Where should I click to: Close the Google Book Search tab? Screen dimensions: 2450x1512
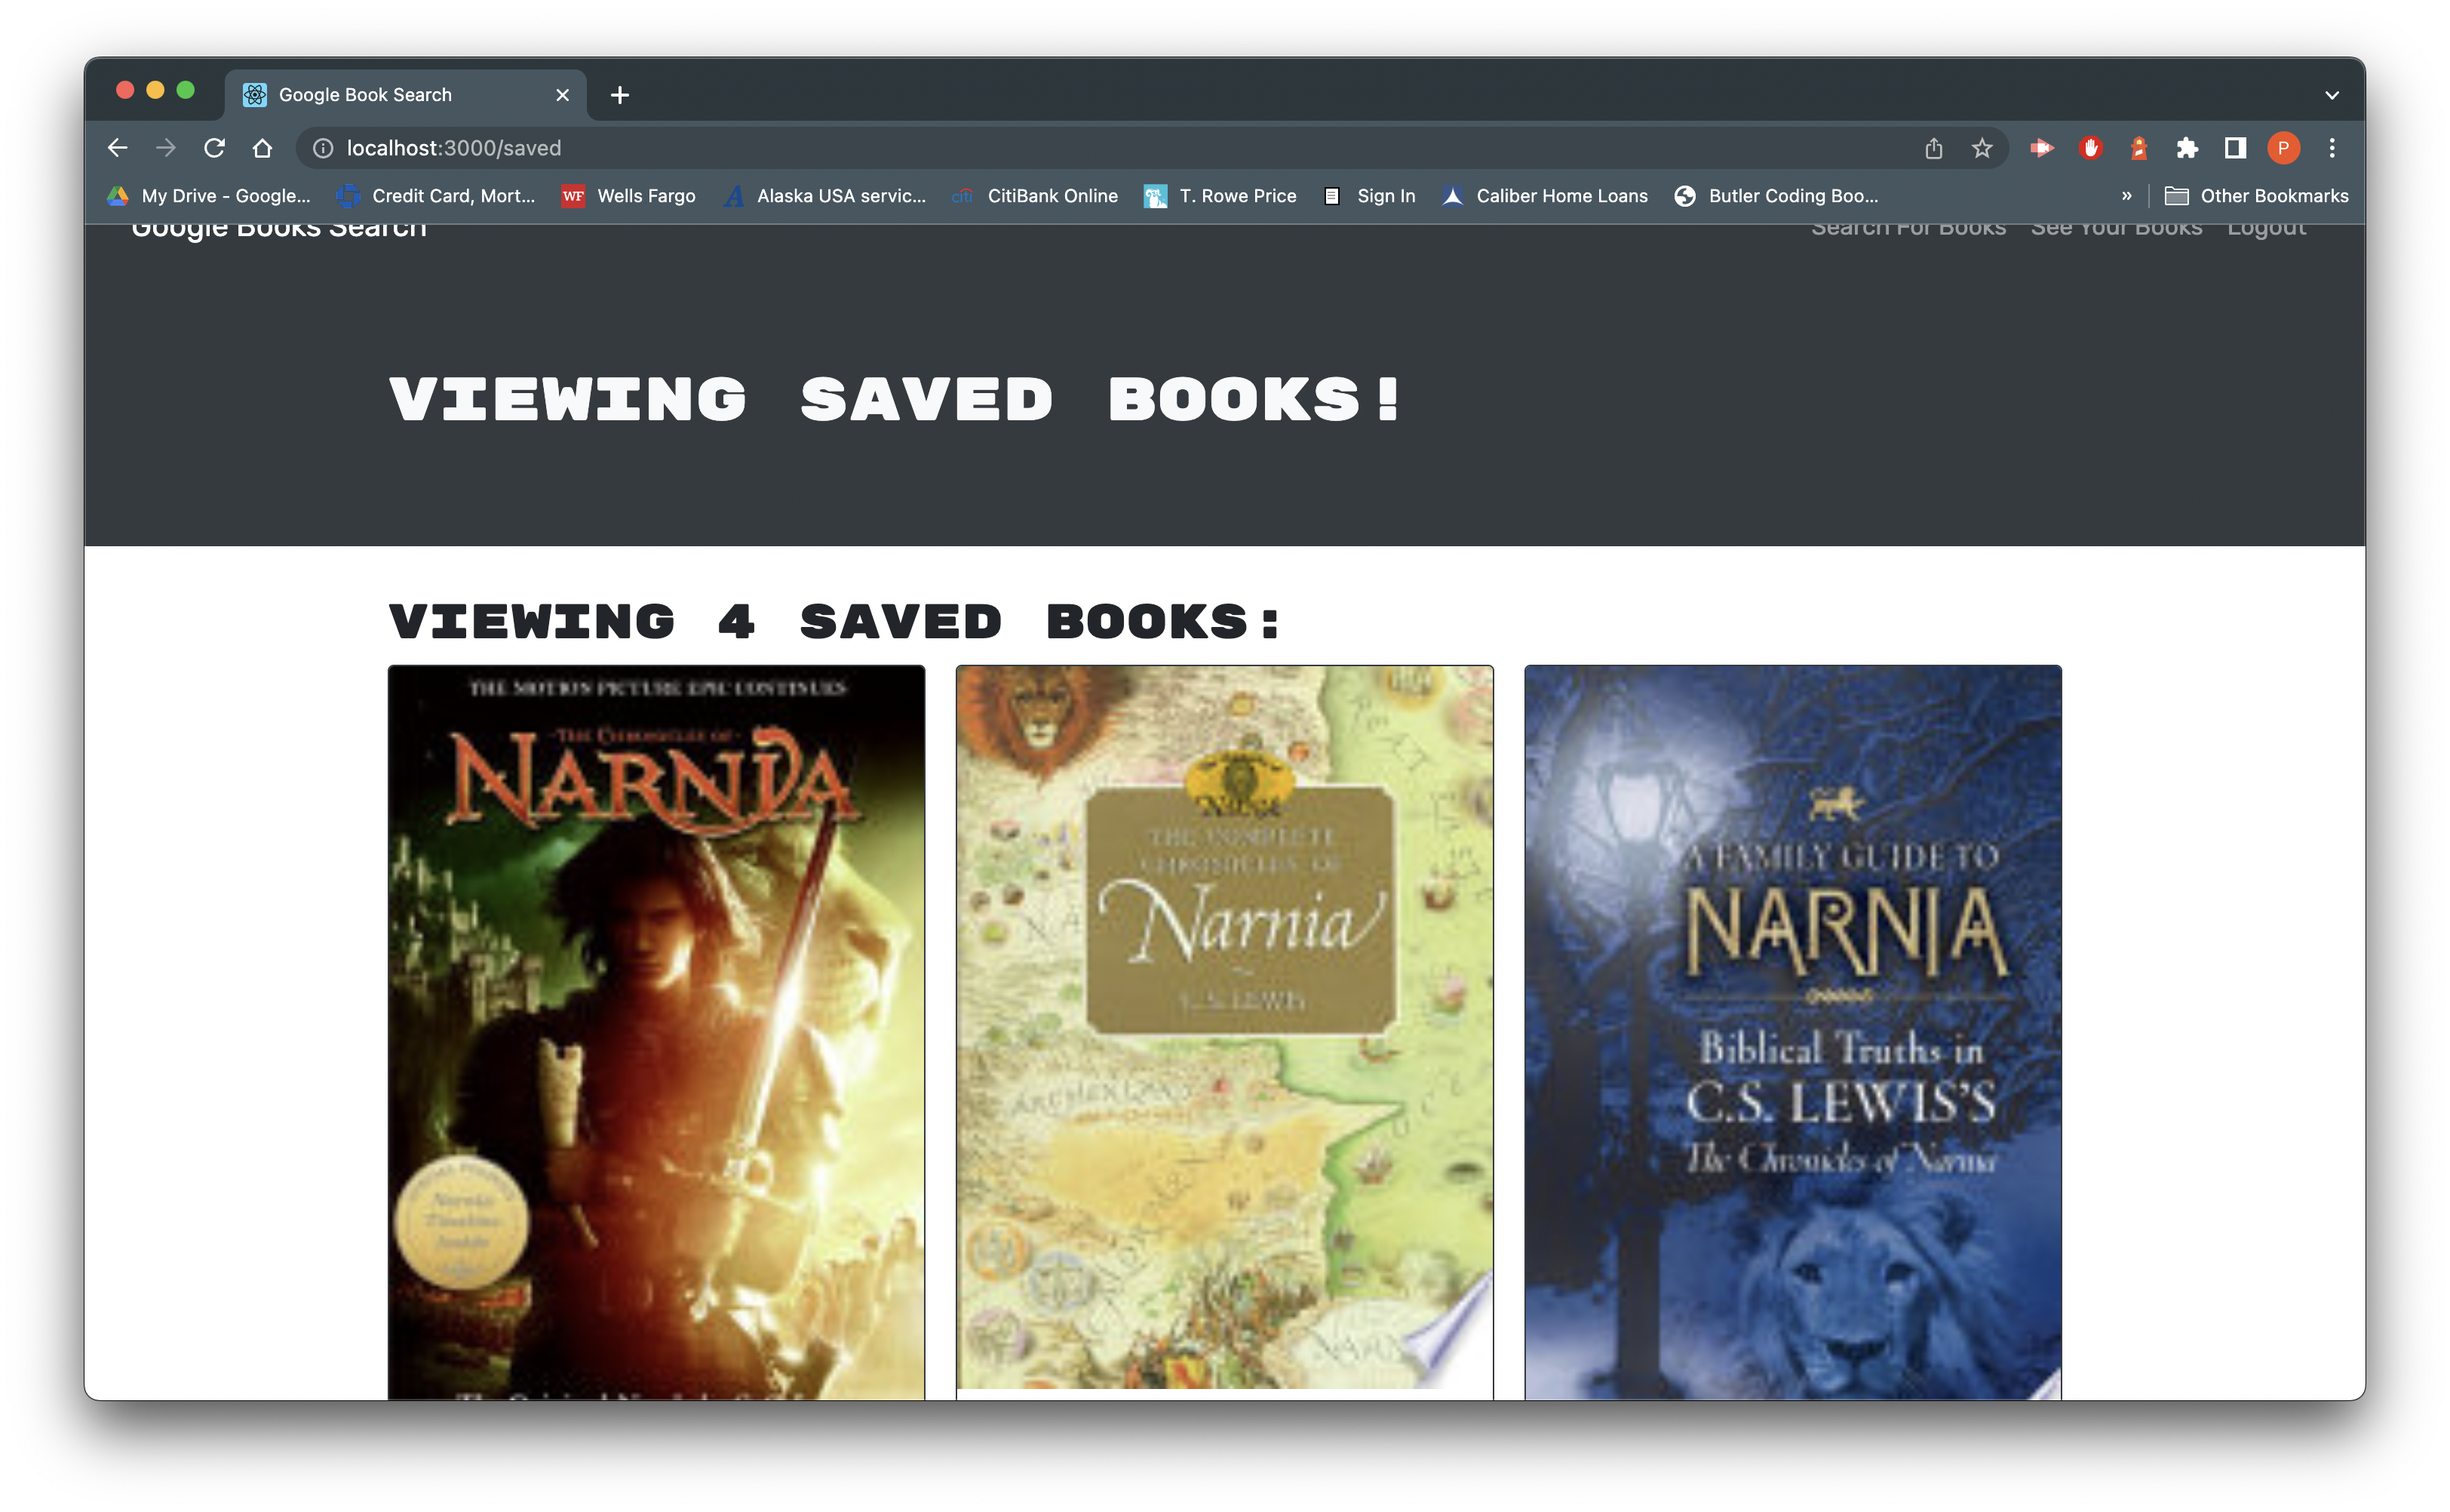pos(563,95)
